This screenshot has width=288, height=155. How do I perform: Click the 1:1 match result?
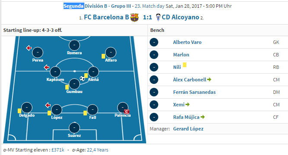coord(147,17)
